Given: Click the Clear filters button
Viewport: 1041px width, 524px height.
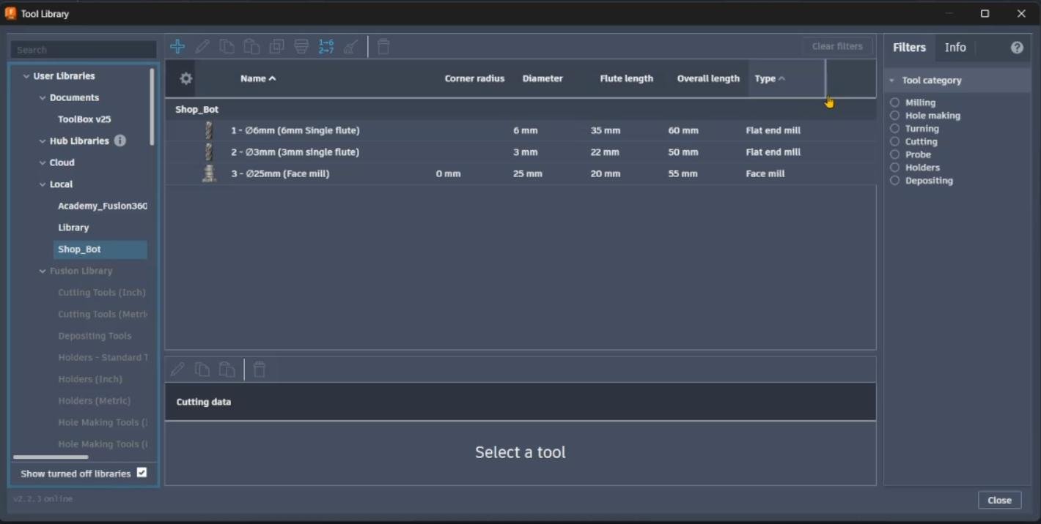Looking at the screenshot, I should (x=837, y=46).
